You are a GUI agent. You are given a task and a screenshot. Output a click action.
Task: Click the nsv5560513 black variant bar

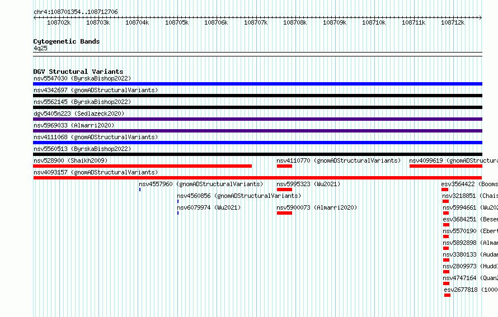click(x=257, y=154)
